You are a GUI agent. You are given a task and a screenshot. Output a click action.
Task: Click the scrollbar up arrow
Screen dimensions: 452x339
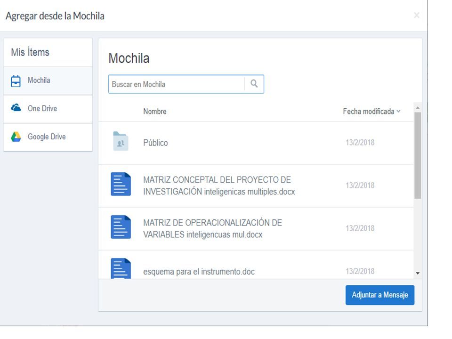click(x=418, y=107)
